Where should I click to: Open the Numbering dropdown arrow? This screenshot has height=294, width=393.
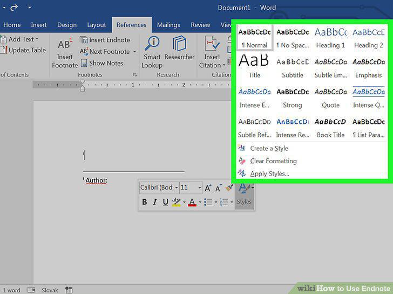(x=232, y=202)
